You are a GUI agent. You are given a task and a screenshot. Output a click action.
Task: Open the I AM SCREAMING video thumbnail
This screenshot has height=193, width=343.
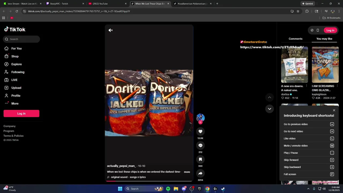tap(325, 65)
